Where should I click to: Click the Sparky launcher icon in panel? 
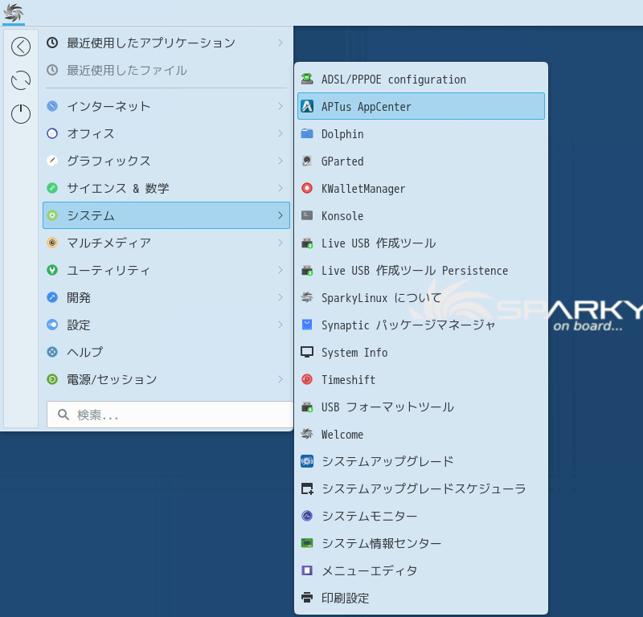point(14,12)
